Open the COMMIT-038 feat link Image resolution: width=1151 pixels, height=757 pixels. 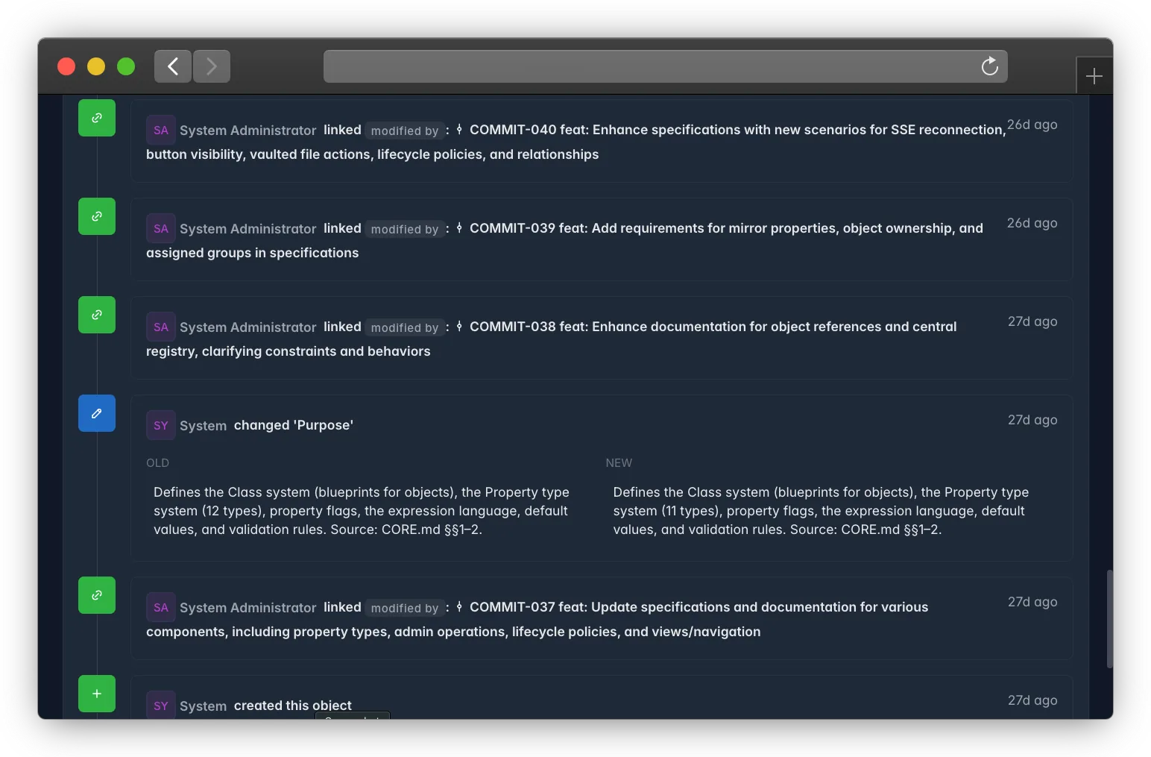point(552,339)
